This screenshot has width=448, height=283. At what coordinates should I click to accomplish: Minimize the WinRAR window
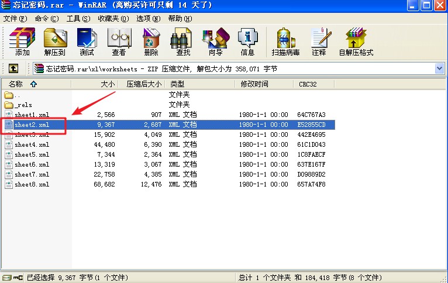412,5
